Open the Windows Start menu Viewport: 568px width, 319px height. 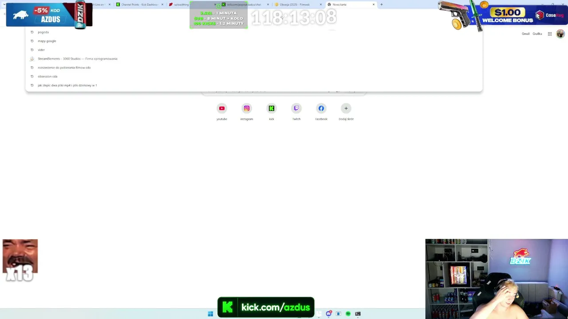point(210,314)
